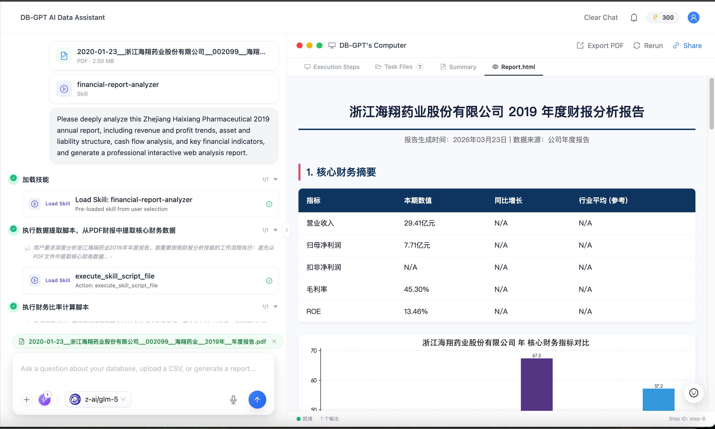Click the financial-report-analyzer skill play icon
Viewport: 715px width, 429px height.
[x=64, y=89]
